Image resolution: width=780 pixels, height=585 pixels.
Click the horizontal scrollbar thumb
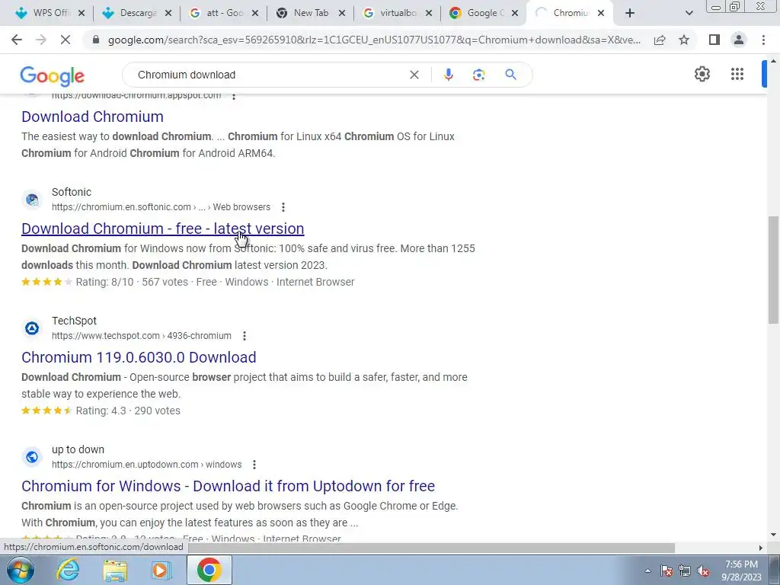[x=432, y=548]
